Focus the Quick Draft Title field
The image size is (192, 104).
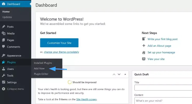[163, 87]
